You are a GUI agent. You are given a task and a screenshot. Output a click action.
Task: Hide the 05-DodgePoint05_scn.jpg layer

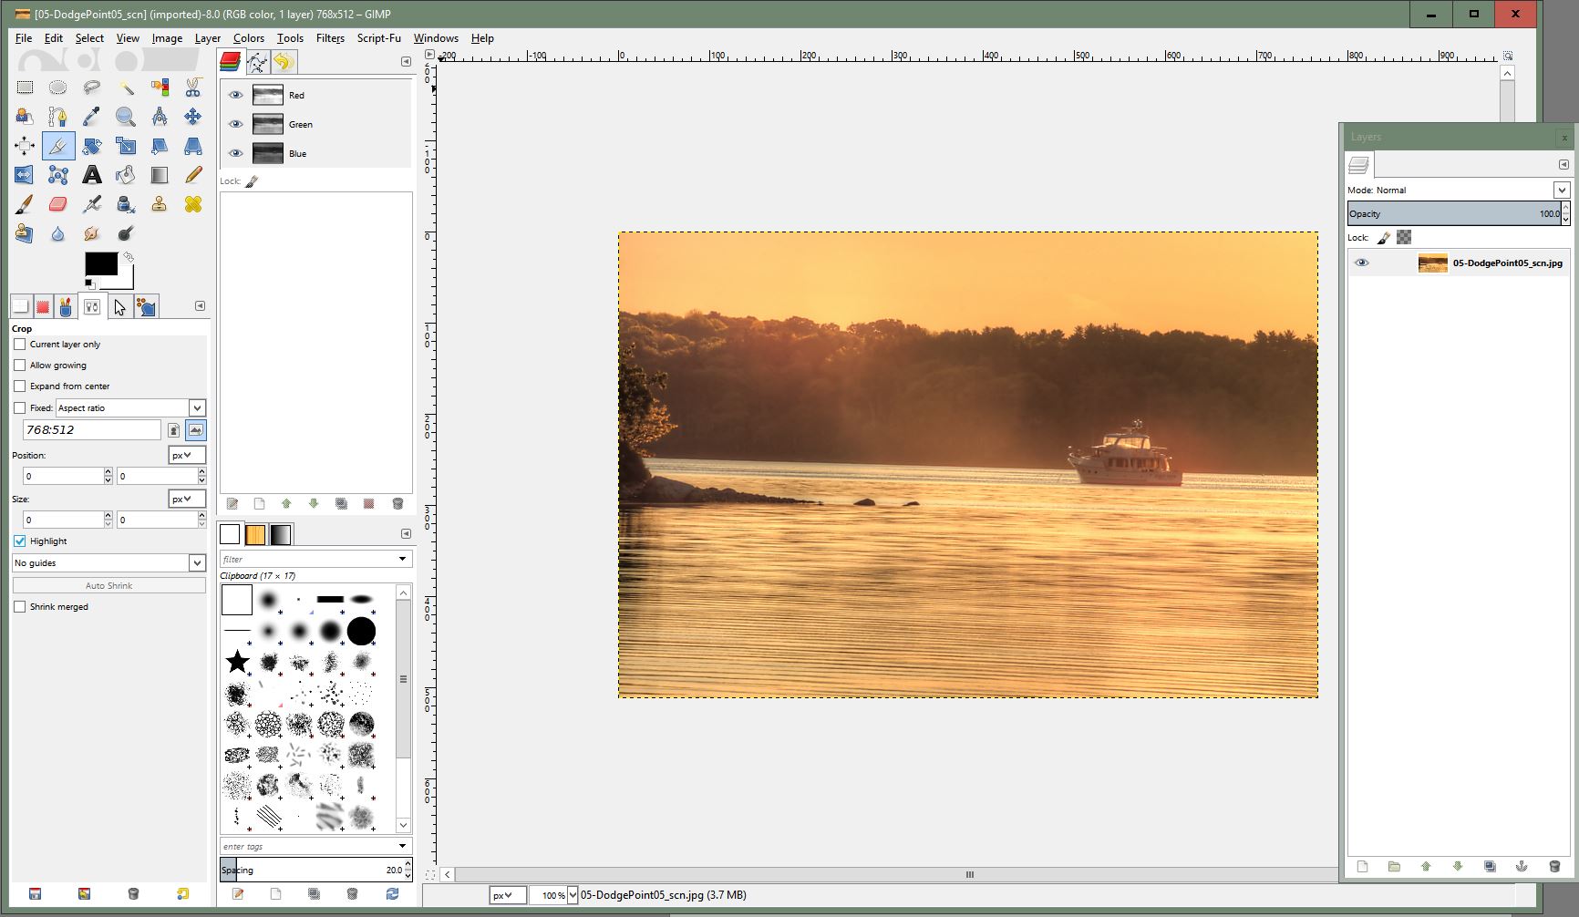pos(1362,263)
